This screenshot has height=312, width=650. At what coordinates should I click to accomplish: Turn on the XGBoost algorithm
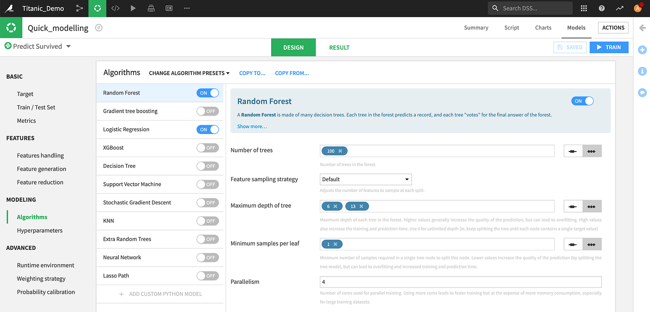[208, 148]
